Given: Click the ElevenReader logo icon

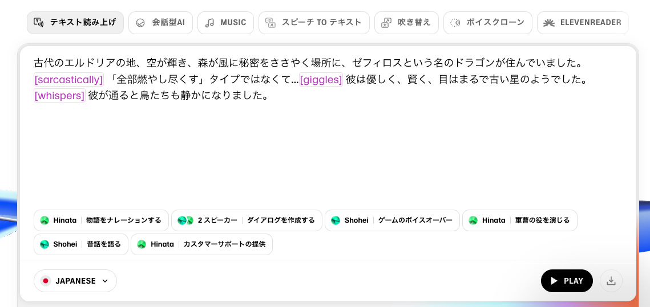Looking at the screenshot, I should pyautogui.click(x=549, y=23).
